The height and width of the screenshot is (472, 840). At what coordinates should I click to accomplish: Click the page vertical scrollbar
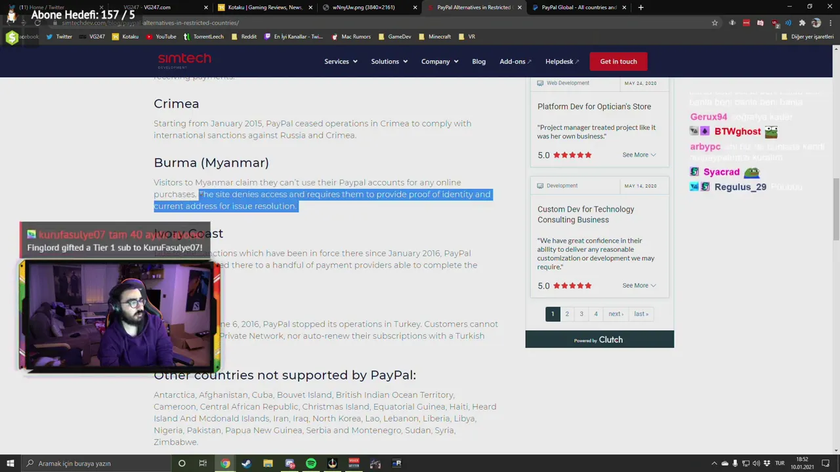tap(835, 210)
